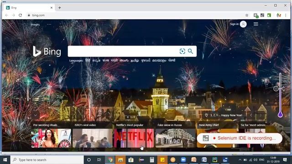Viewport: 292px width, 164px height.
Task: Click the green square extension icon
Action: pos(269,15)
